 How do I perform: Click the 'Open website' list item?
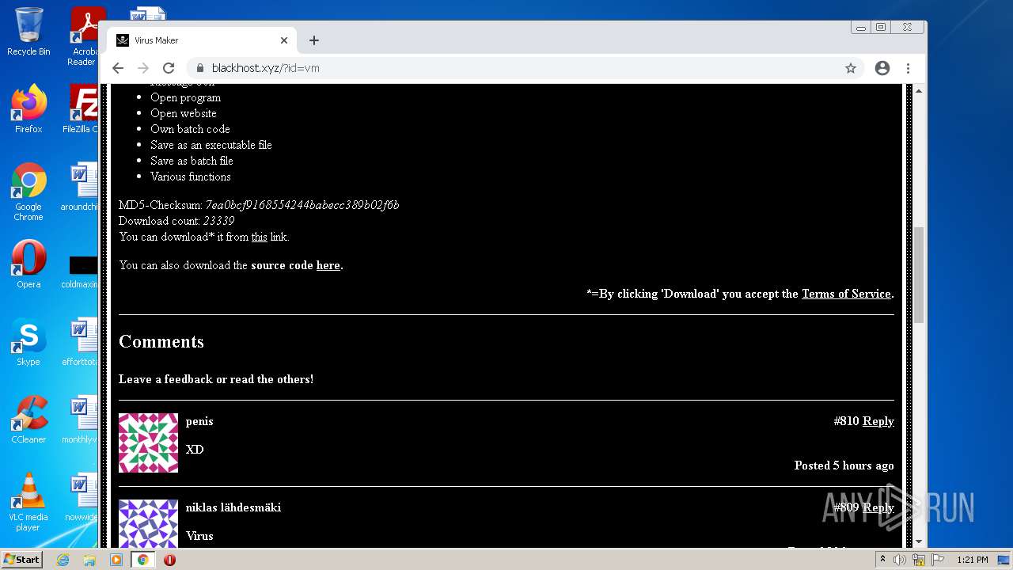coord(184,113)
